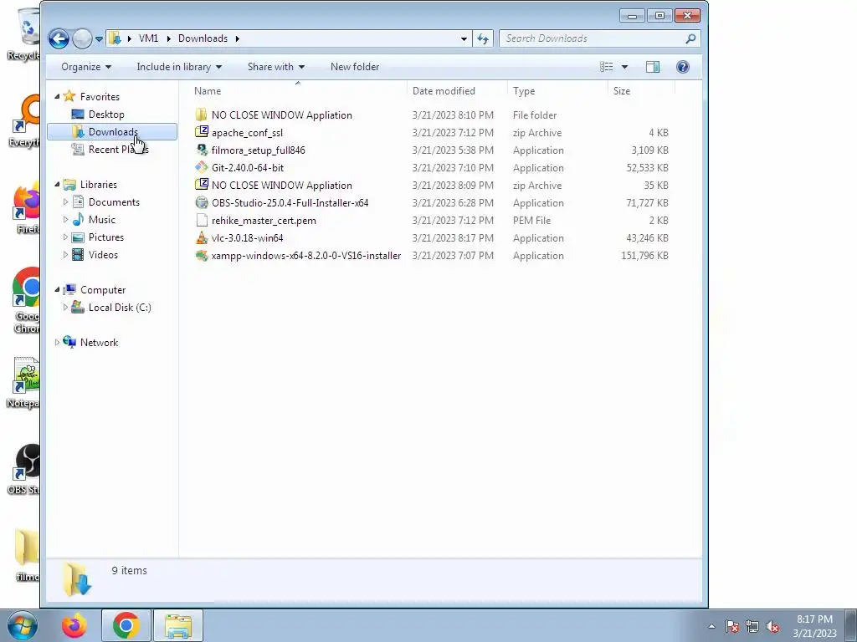The image size is (857, 642).
Task: Select the NO CLOSE WINDOW Appliation file folder
Action: (x=281, y=115)
